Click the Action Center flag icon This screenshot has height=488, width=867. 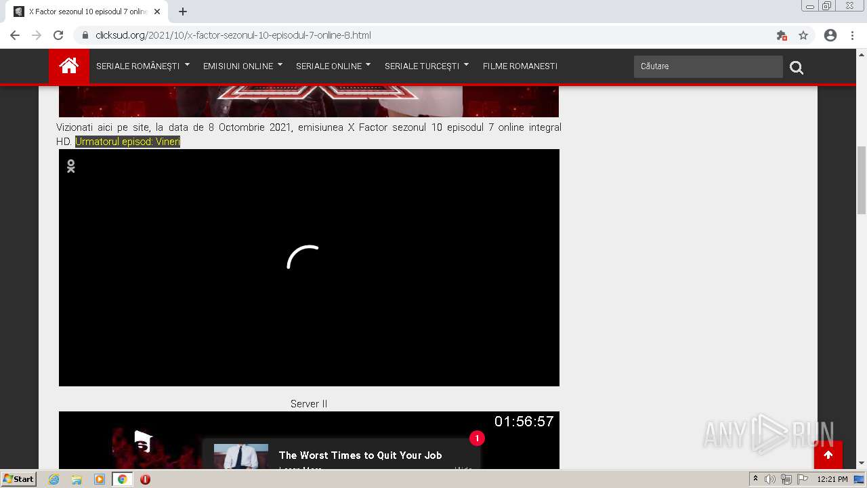click(x=802, y=479)
